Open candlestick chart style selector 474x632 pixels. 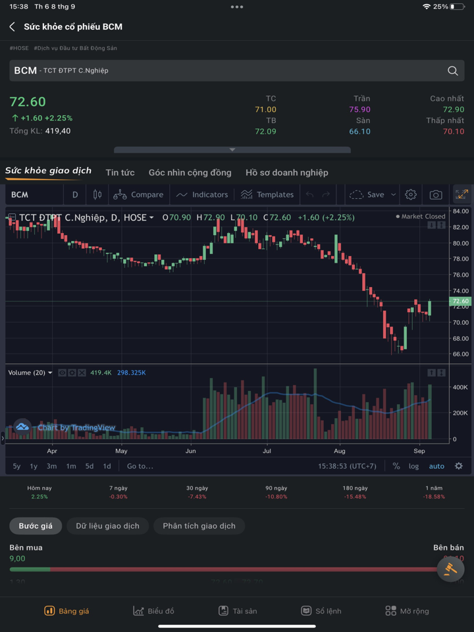click(x=97, y=195)
